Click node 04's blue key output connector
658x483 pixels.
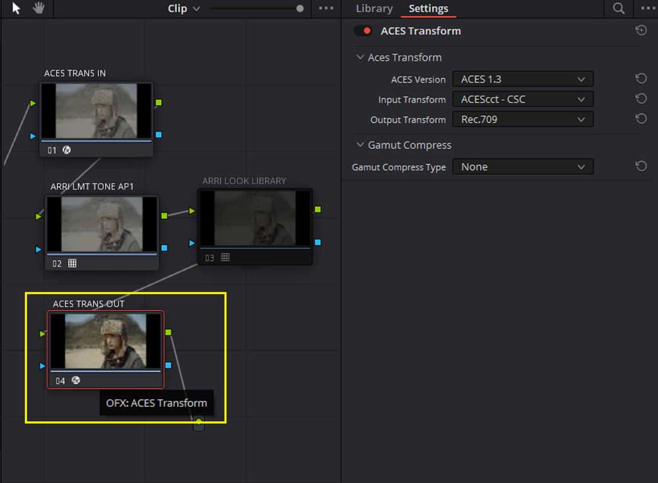168,365
